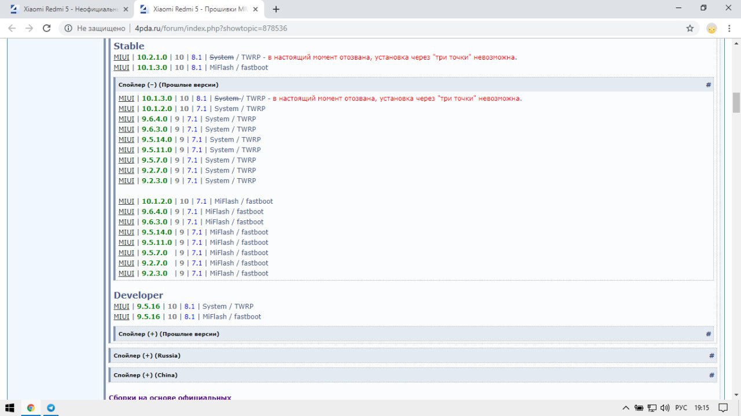
Task: Open the MIUI link for 10.2.1.0
Action: point(122,57)
